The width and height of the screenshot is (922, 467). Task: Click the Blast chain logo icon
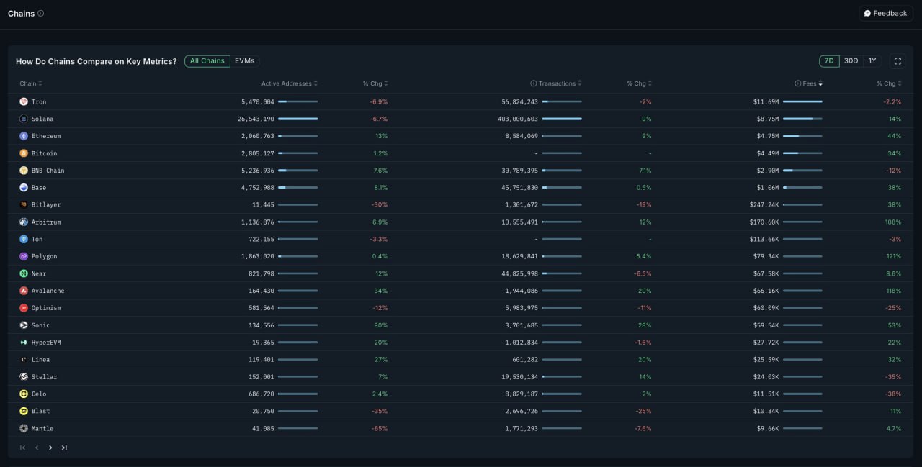point(24,412)
